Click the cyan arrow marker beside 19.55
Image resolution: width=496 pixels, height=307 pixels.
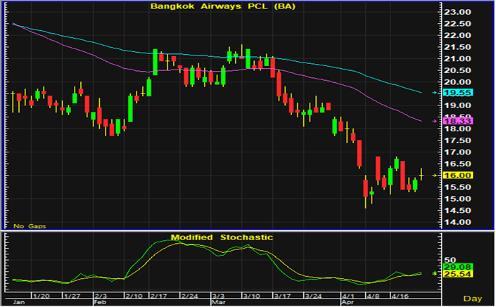click(x=435, y=93)
